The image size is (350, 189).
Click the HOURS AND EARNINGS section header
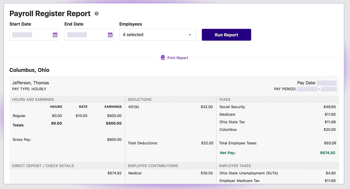coord(33,99)
